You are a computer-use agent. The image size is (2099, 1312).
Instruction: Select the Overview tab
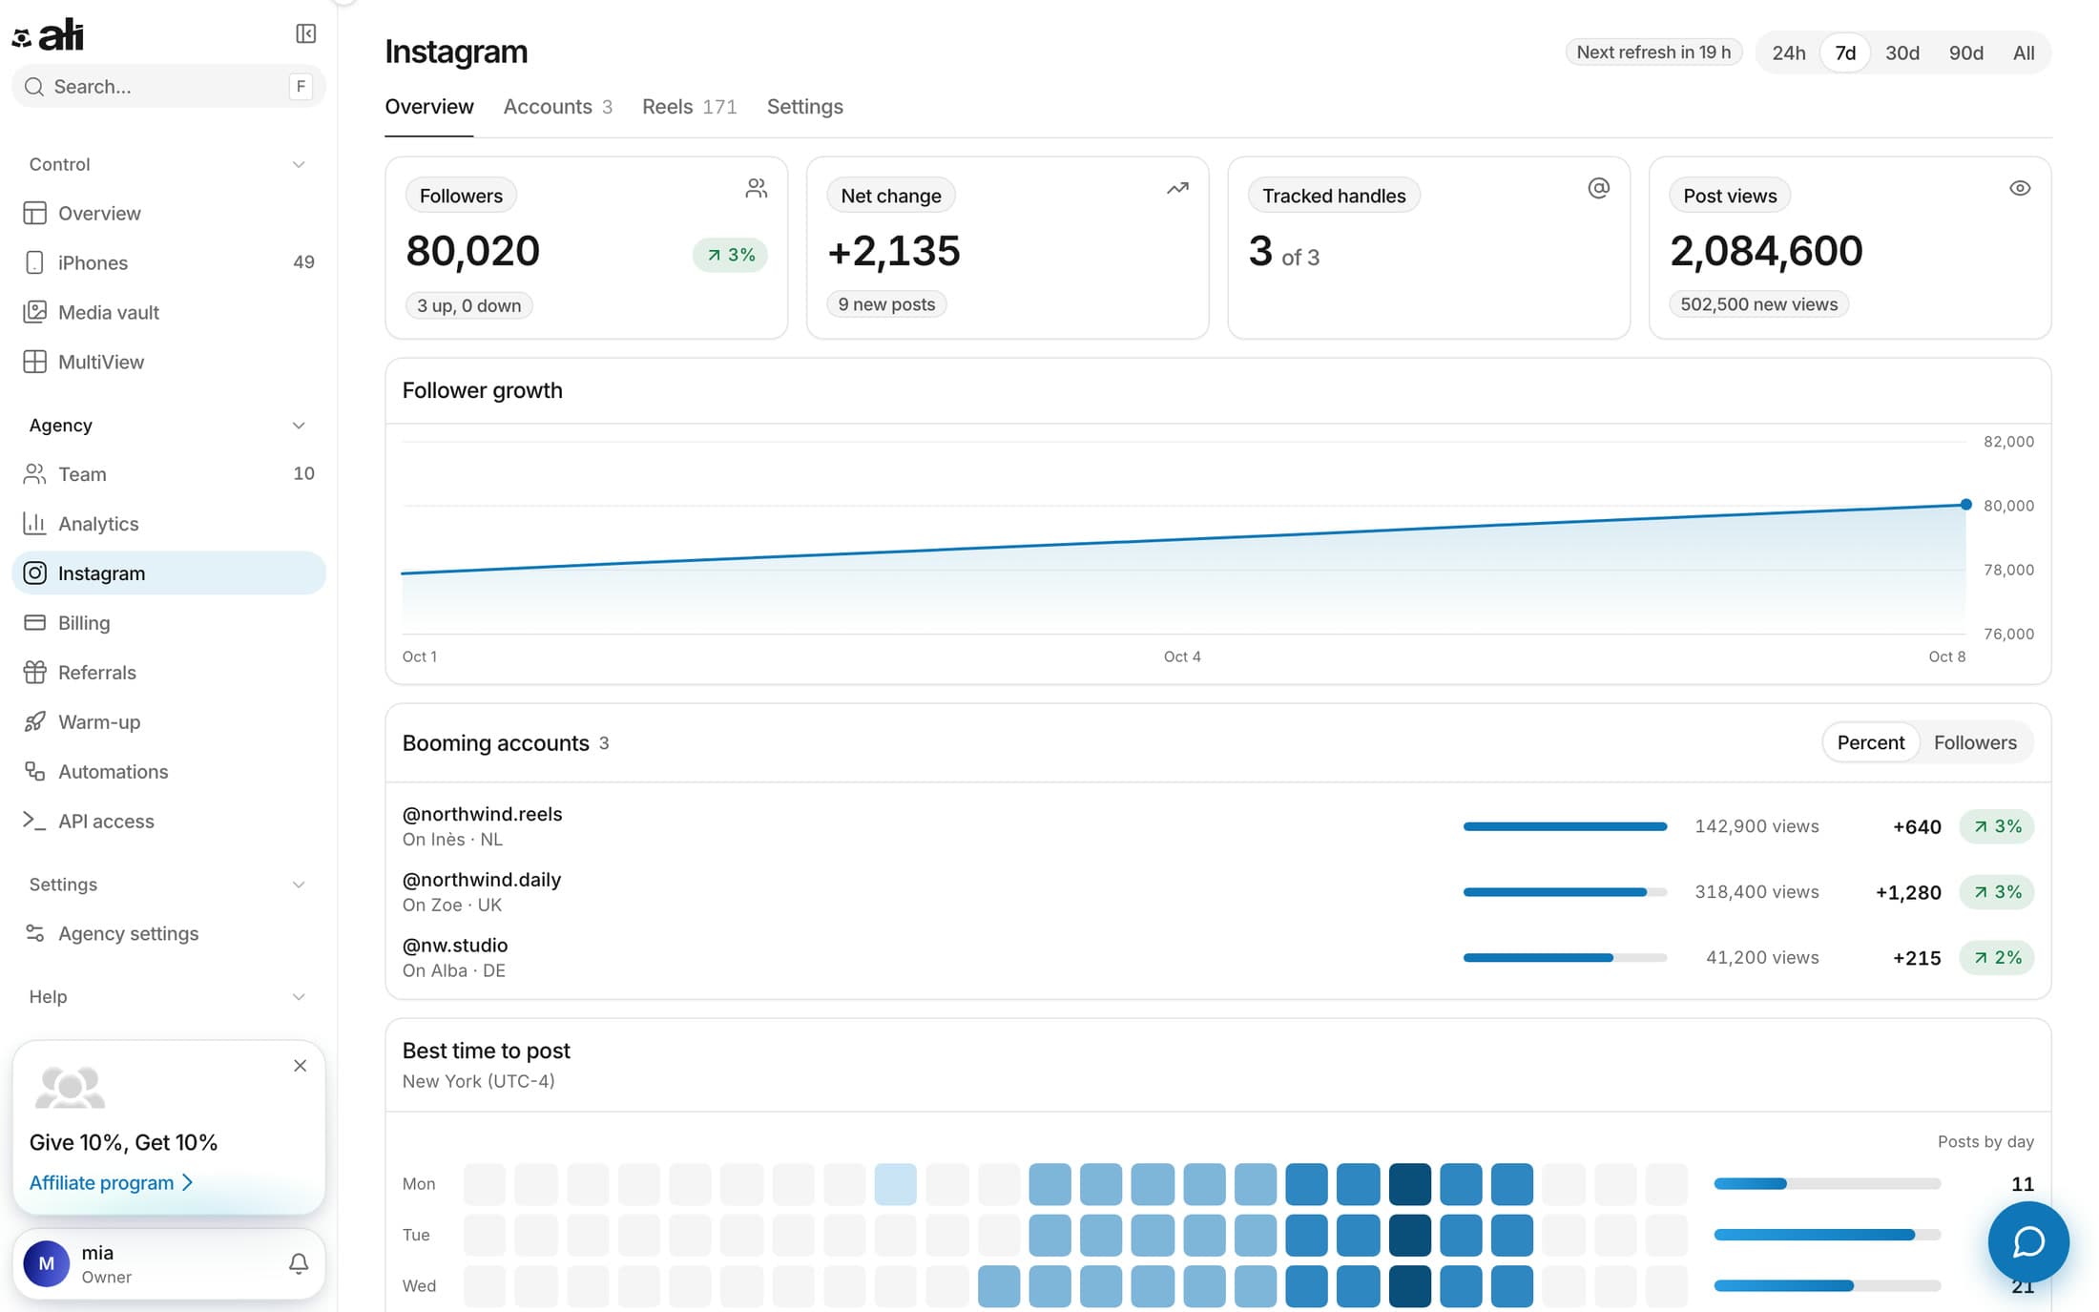pos(429,107)
